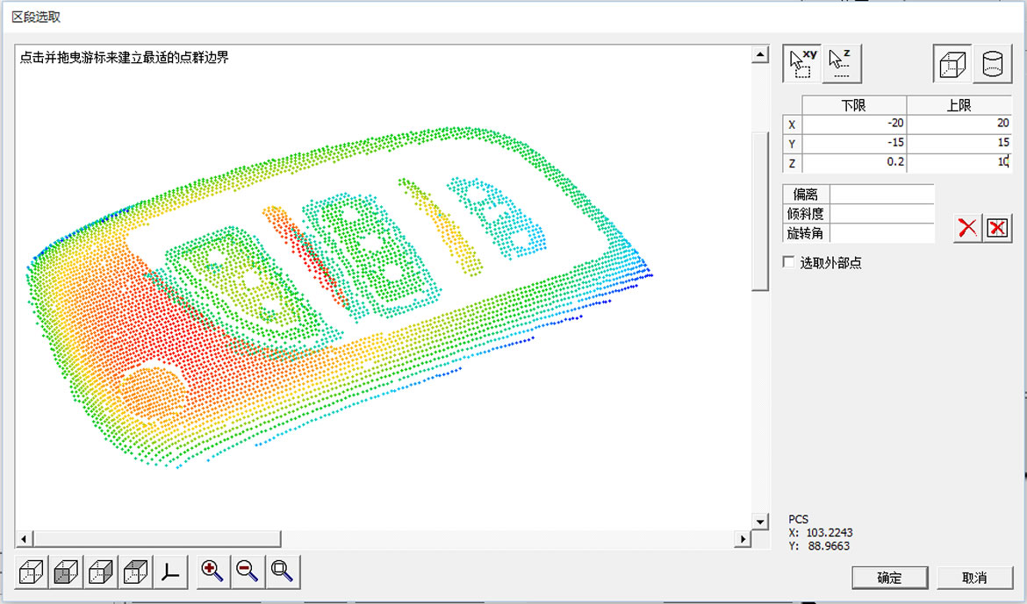Click the zoom-to-fit magnifier icon
The height and width of the screenshot is (604, 1027).
pos(283,572)
